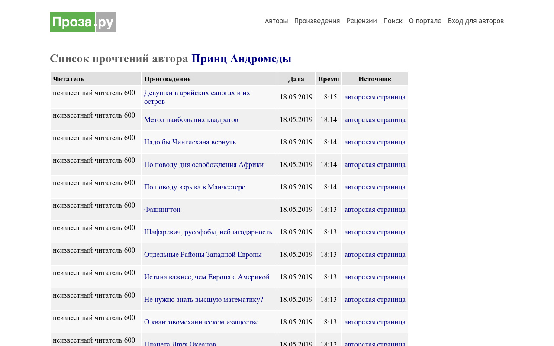
Task: Open the Произведения menu item
Action: (317, 21)
